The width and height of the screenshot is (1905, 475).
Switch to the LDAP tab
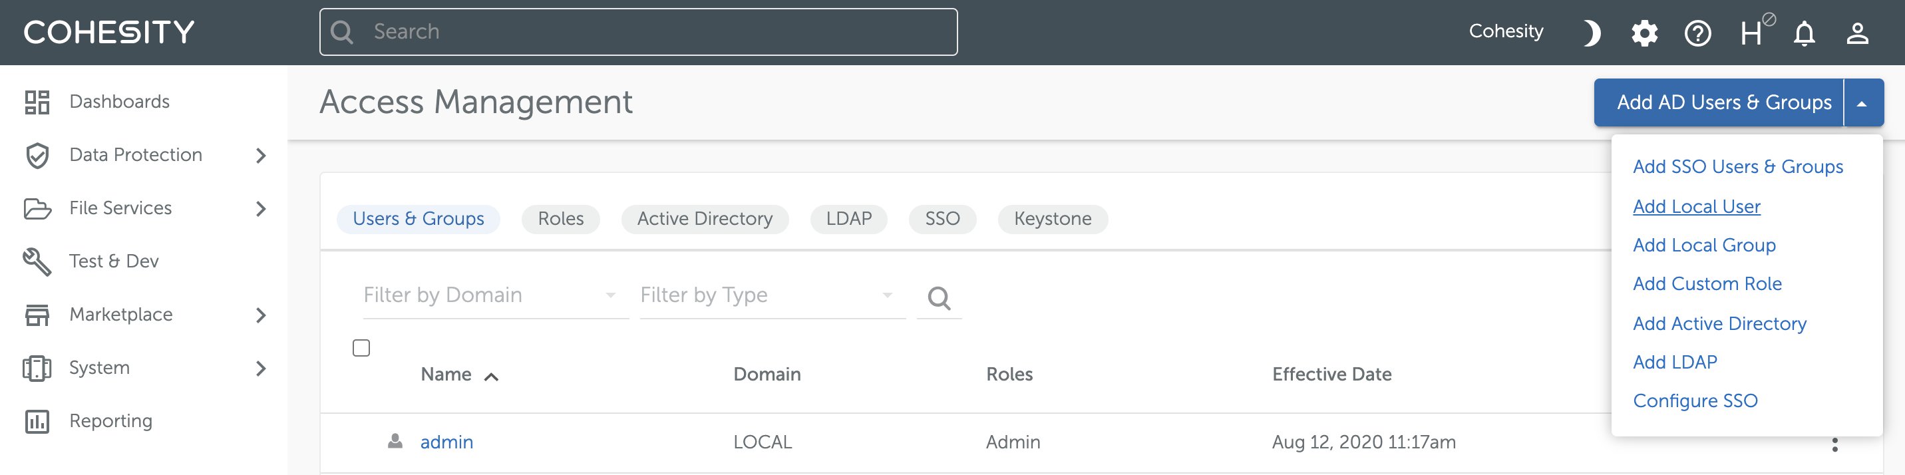849,219
